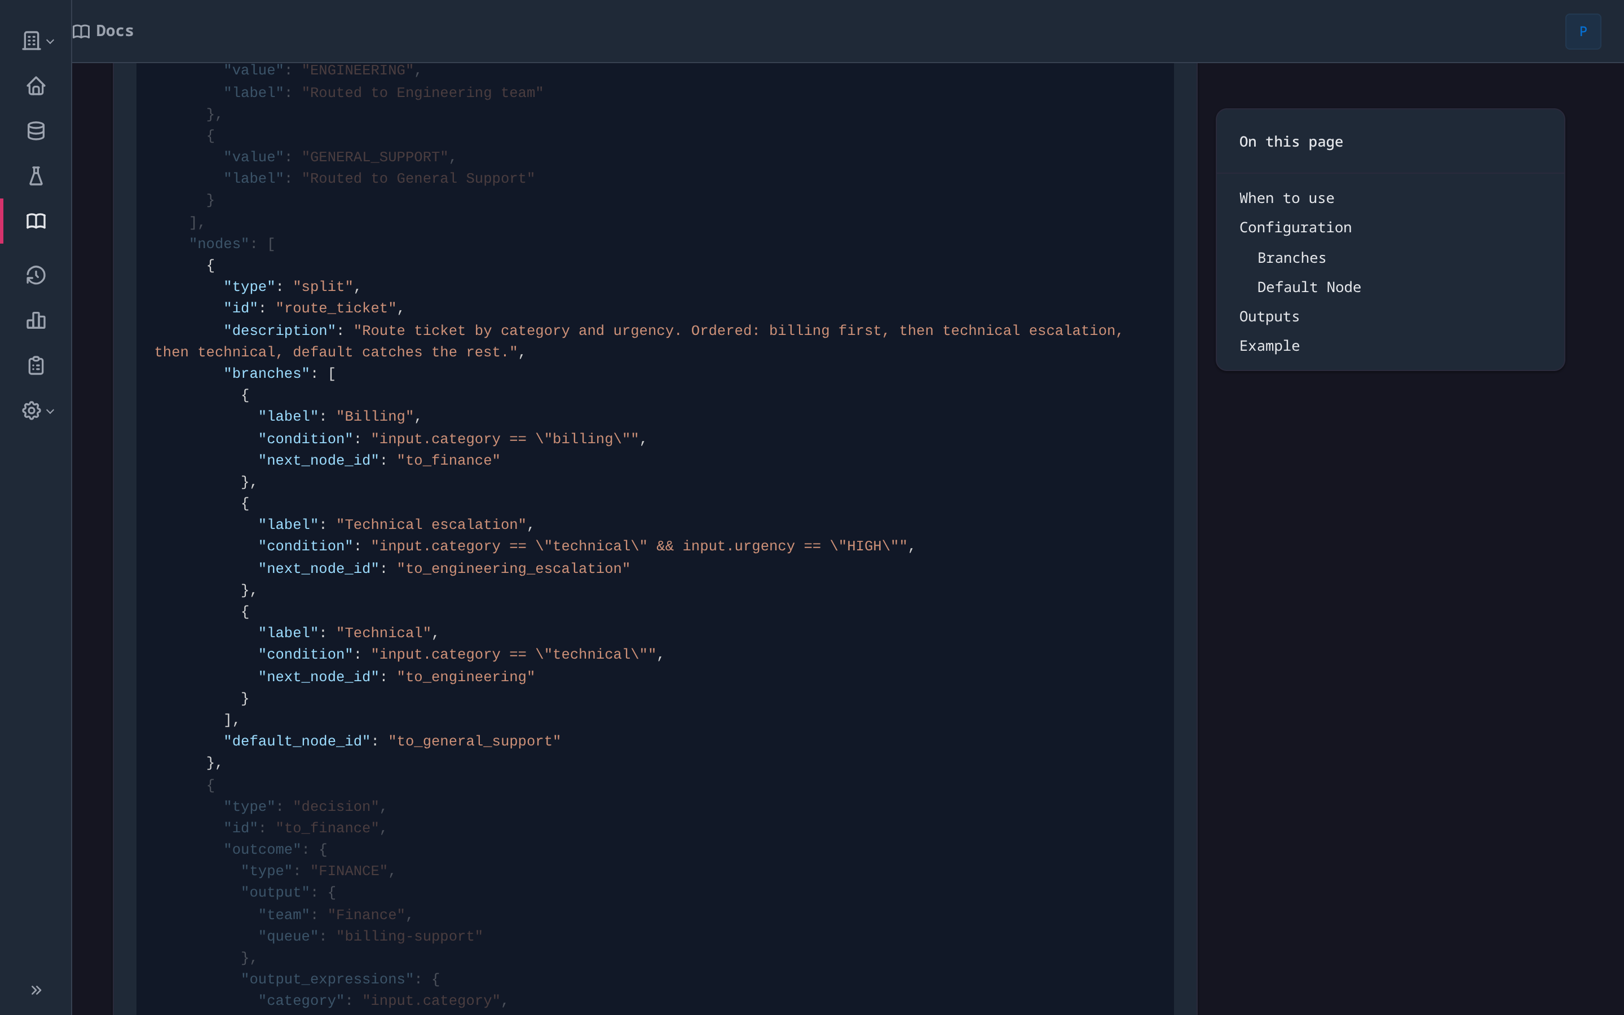
Task: Open the P profile avatar button
Action: coord(1582,31)
